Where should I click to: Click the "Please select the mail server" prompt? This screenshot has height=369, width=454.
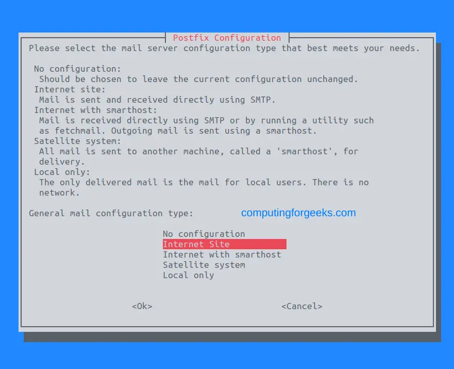tap(224, 48)
